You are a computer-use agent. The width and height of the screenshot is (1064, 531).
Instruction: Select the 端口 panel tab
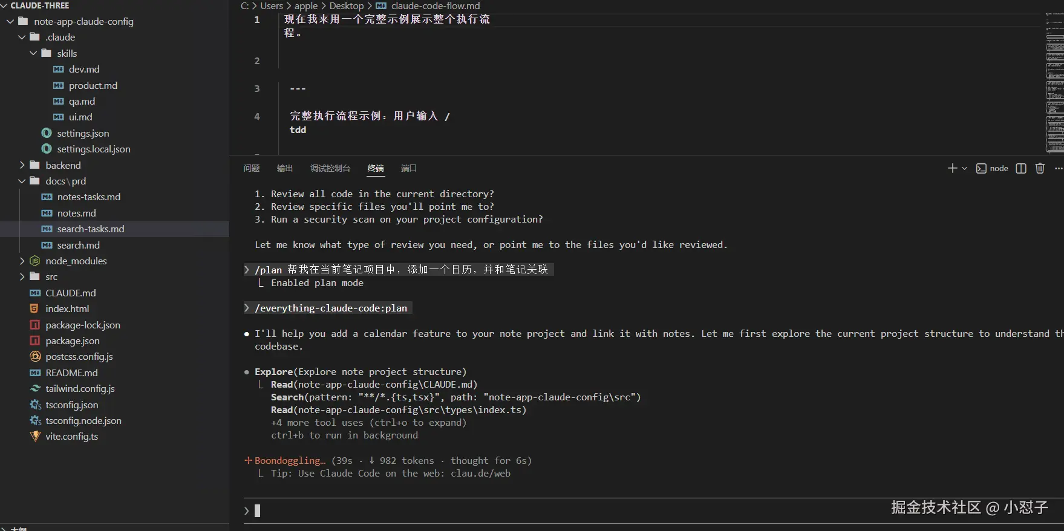408,168
